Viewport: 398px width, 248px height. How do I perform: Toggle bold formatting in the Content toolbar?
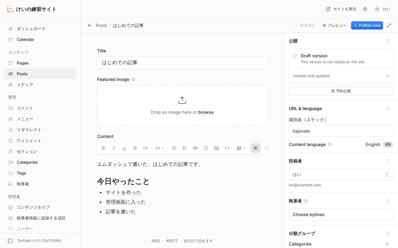(104, 148)
